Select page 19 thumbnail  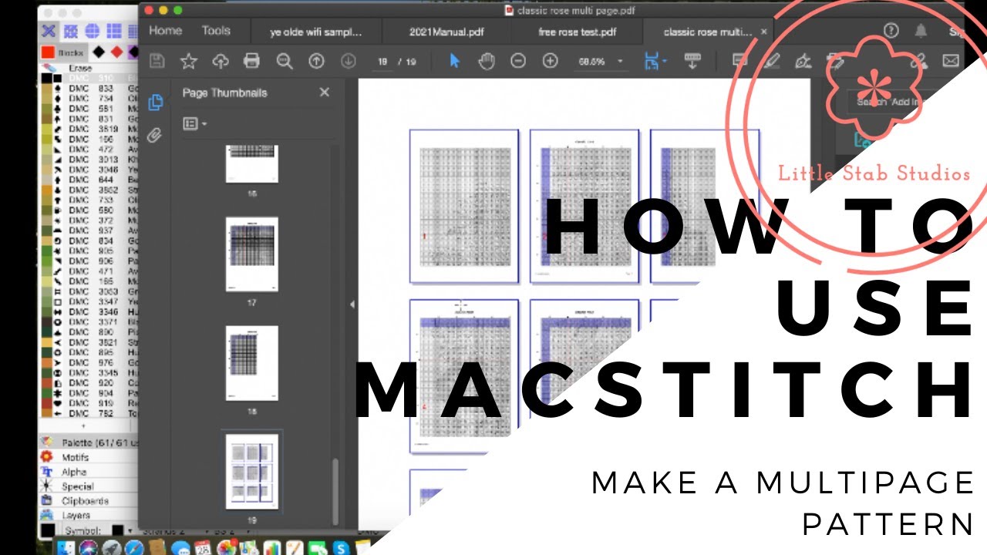[251, 472]
